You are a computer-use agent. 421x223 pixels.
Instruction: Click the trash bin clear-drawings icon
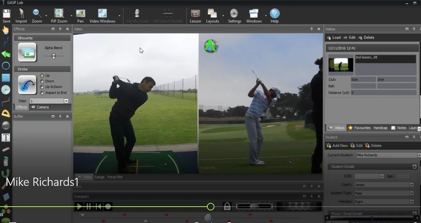[x=6, y=161]
